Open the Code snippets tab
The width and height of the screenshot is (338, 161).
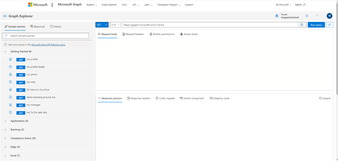coord(165,98)
